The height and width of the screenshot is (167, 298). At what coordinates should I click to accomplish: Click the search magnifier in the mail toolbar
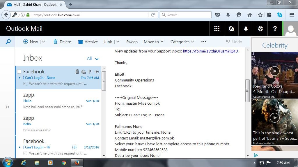click(x=8, y=42)
